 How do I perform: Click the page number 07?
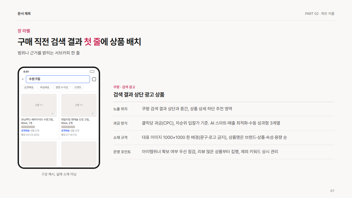pos(332,191)
